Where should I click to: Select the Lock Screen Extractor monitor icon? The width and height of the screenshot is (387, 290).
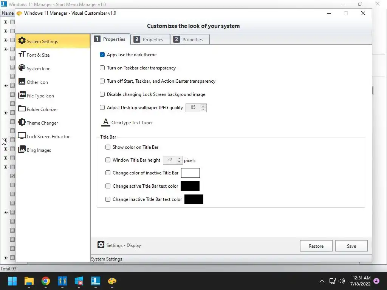tap(22, 136)
